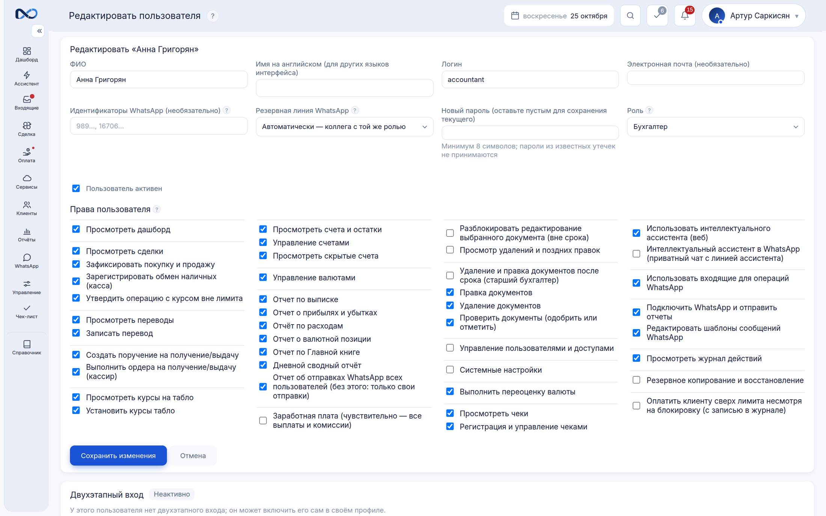The image size is (826, 516).
Task: Click the Отмена button
Action: pos(193,456)
